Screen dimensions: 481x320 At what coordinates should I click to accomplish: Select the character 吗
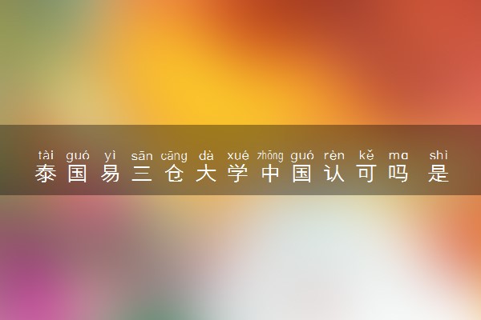pos(398,174)
